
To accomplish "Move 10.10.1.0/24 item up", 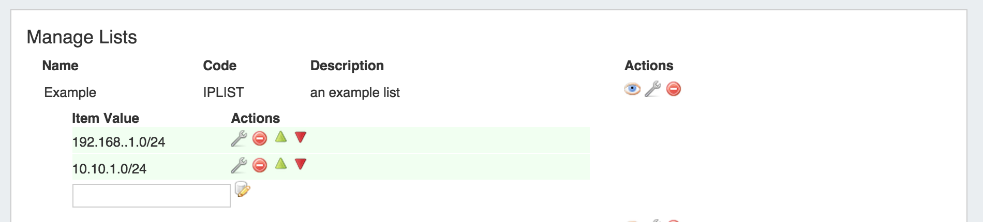I will [x=280, y=164].
